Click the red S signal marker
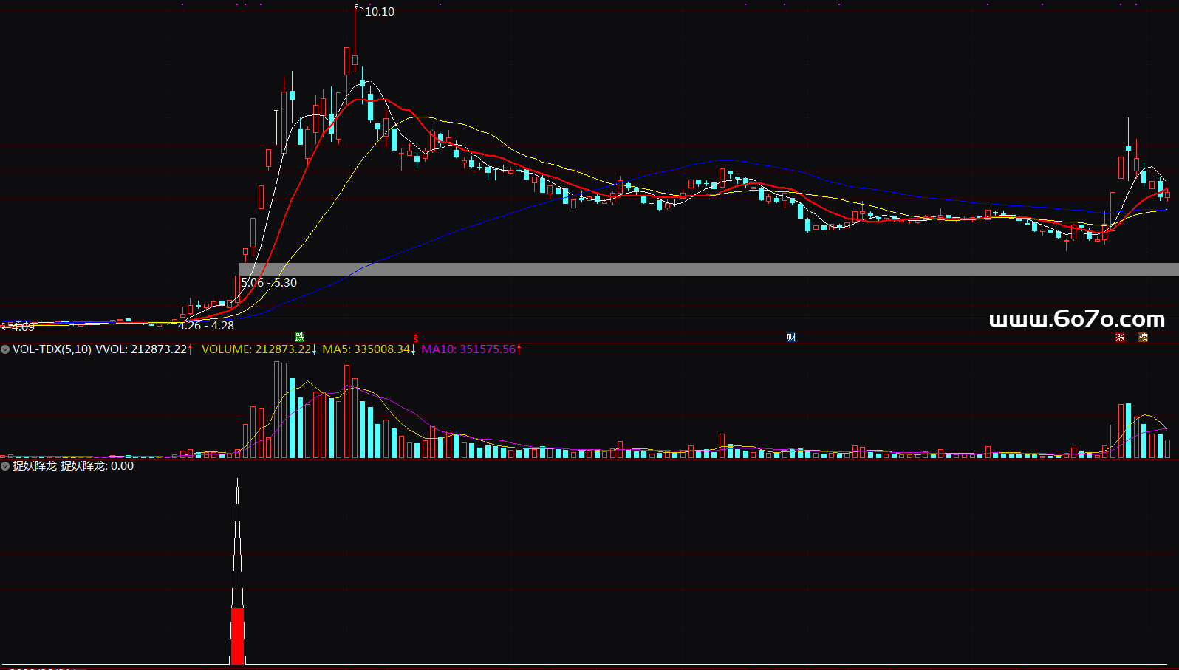Viewport: 1179px width, 670px height. (416, 338)
